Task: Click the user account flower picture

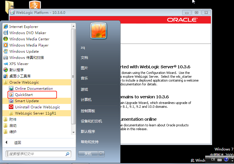Action: 98,31
